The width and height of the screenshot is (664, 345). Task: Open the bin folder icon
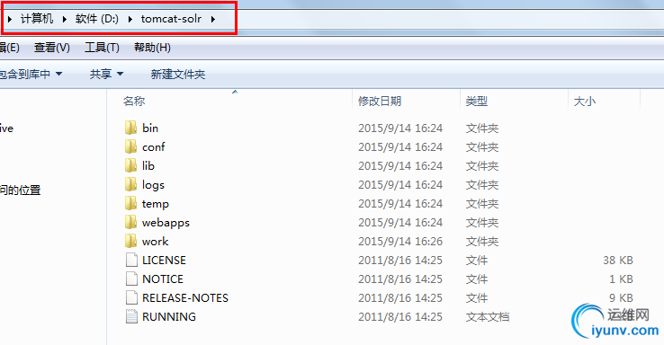point(130,128)
